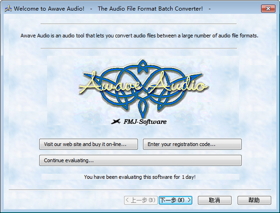Click the 上一步 back button
This screenshot has width=280, height=213.
pos(140,200)
